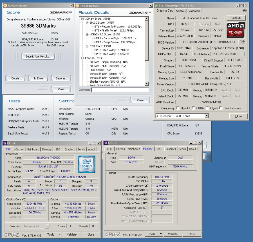The height and width of the screenshot is (242, 253).
Task: Select HDR1 - Canyon Flight row
Action: [x=115, y=38]
